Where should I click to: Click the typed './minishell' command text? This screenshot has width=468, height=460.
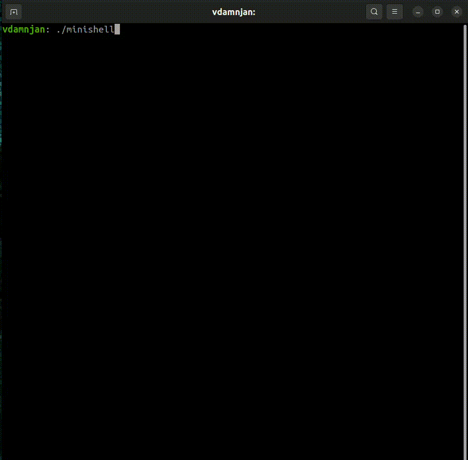pos(85,30)
